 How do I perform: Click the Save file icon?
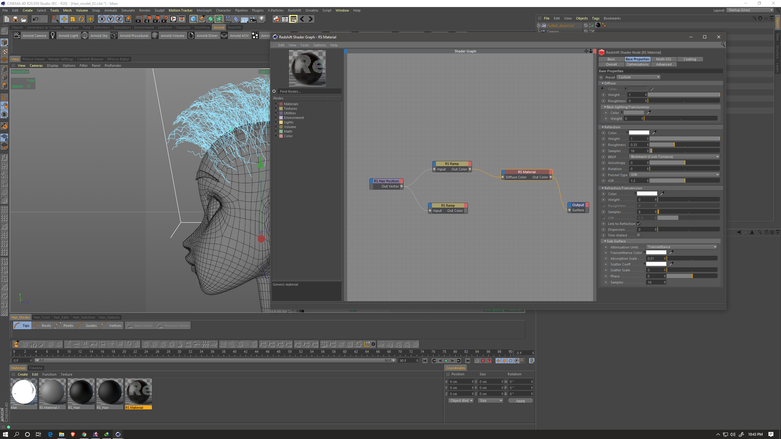pyautogui.click(x=15, y=19)
